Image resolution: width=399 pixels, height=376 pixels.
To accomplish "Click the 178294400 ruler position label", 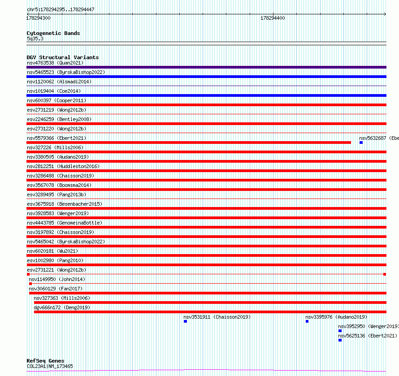I will pyautogui.click(x=273, y=18).
